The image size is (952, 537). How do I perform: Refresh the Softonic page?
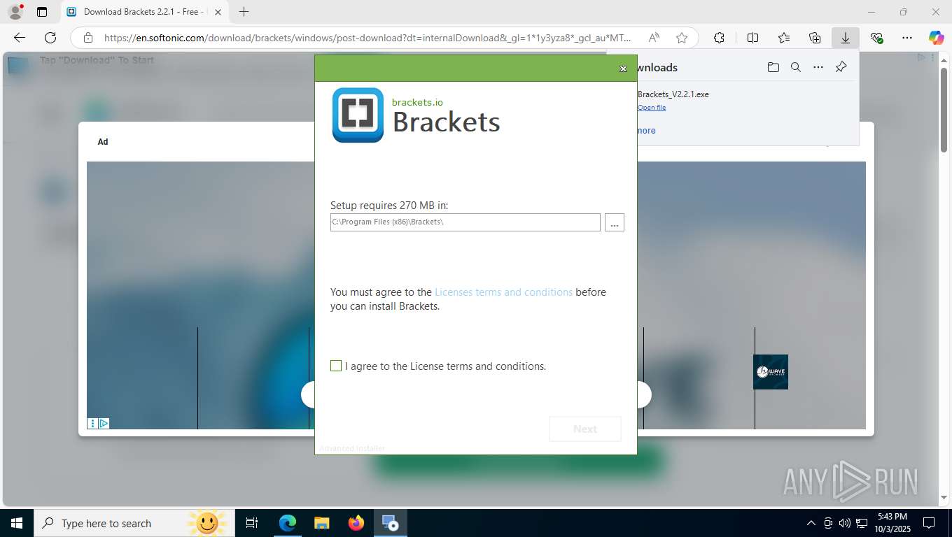click(x=50, y=38)
